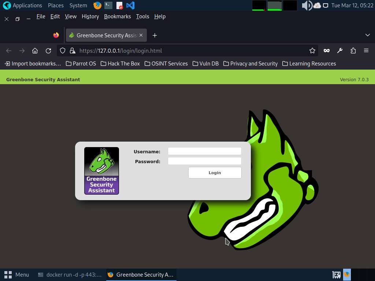Focus the Password input field
The height and width of the screenshot is (281, 375).
point(204,161)
